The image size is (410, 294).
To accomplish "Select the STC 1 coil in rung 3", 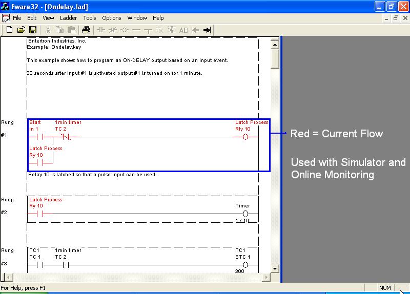I will [x=245, y=265].
